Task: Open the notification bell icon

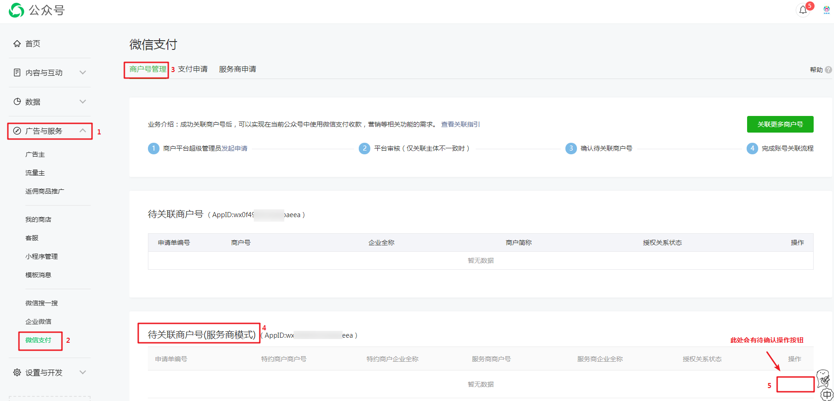Action: point(803,10)
